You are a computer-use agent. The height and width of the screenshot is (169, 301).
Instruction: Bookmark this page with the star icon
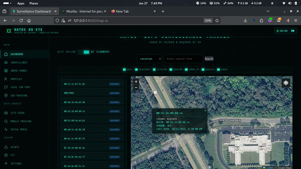[217, 21]
